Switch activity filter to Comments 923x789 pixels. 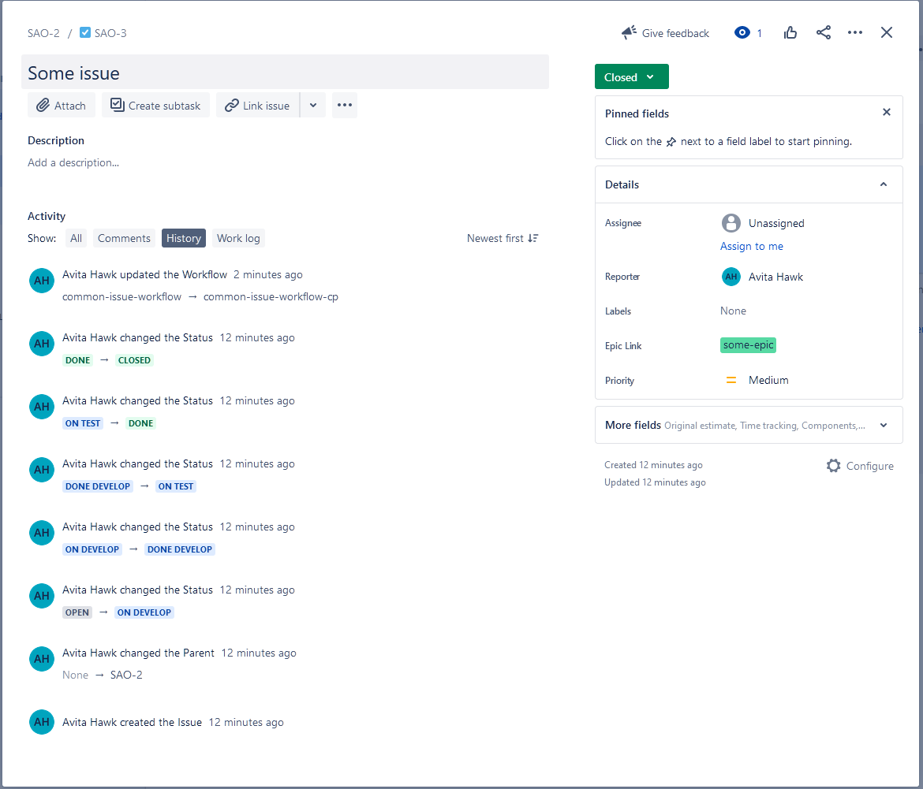124,237
